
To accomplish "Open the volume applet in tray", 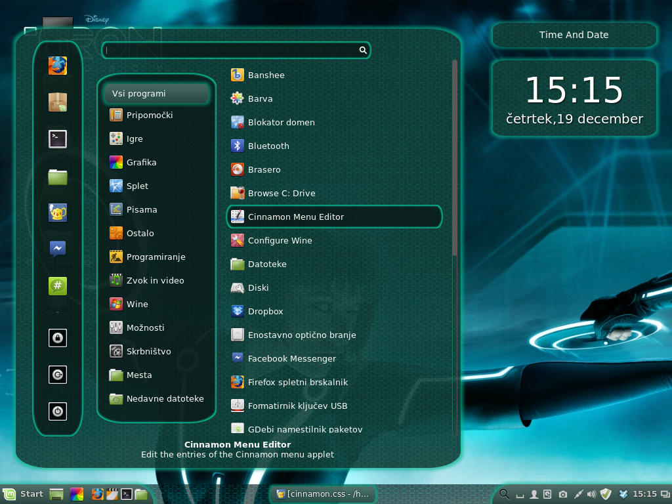I will click(x=591, y=495).
